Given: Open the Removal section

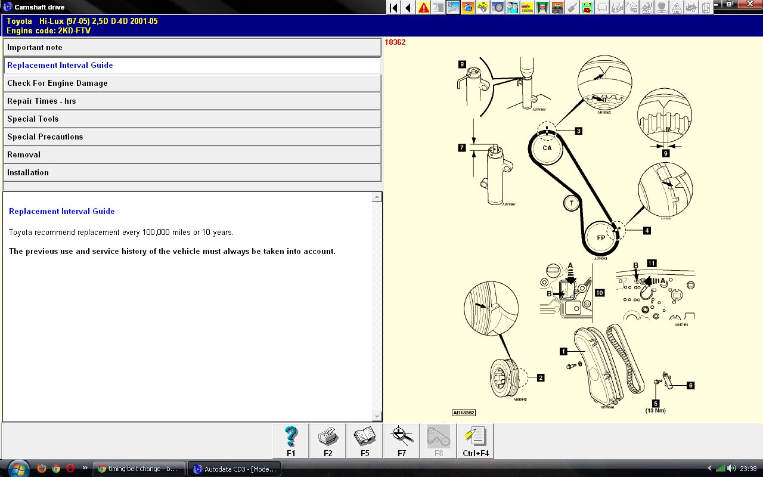Looking at the screenshot, I should [x=192, y=154].
